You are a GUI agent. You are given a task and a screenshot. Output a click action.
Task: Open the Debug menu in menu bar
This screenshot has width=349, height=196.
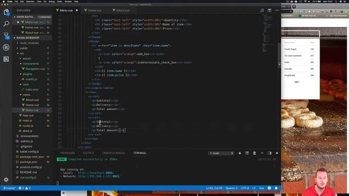52,2
